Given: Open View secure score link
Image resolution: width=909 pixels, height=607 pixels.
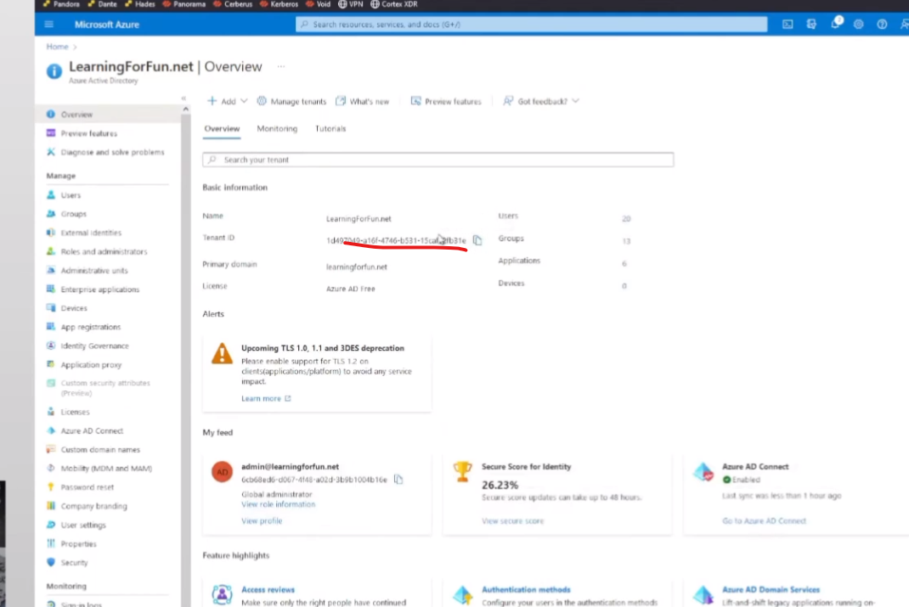Looking at the screenshot, I should point(513,520).
